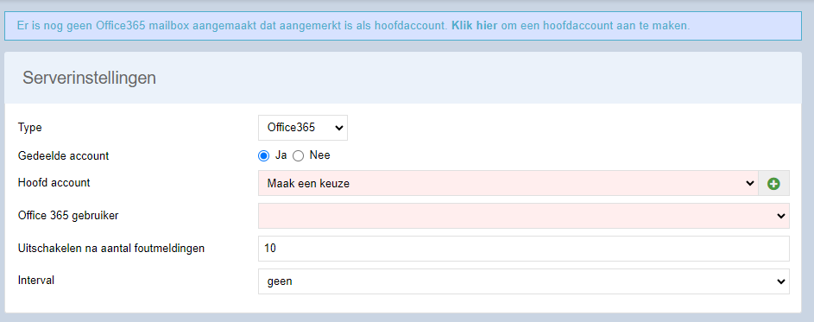This screenshot has height=322, width=814.
Task: Expand the Office 365 gebruiker dropdown
Action: pyautogui.click(x=524, y=216)
